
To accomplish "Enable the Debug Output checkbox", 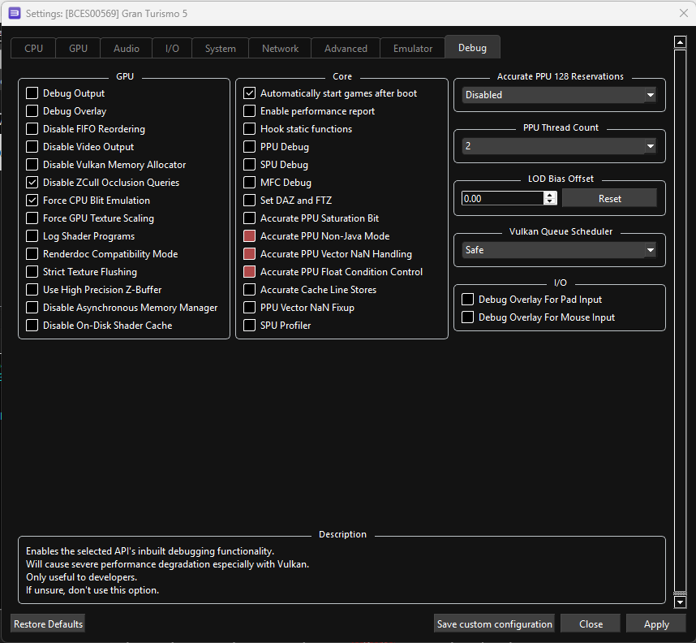I will pyautogui.click(x=32, y=93).
